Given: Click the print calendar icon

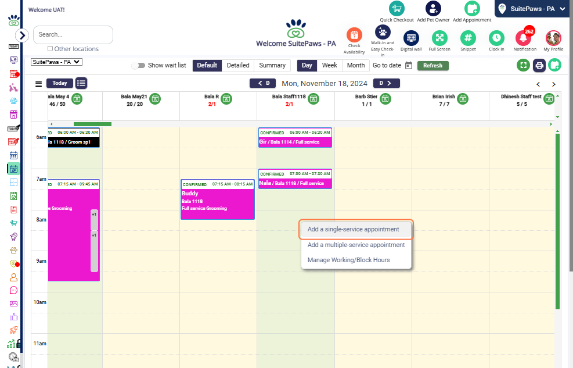Looking at the screenshot, I should pyautogui.click(x=539, y=66).
